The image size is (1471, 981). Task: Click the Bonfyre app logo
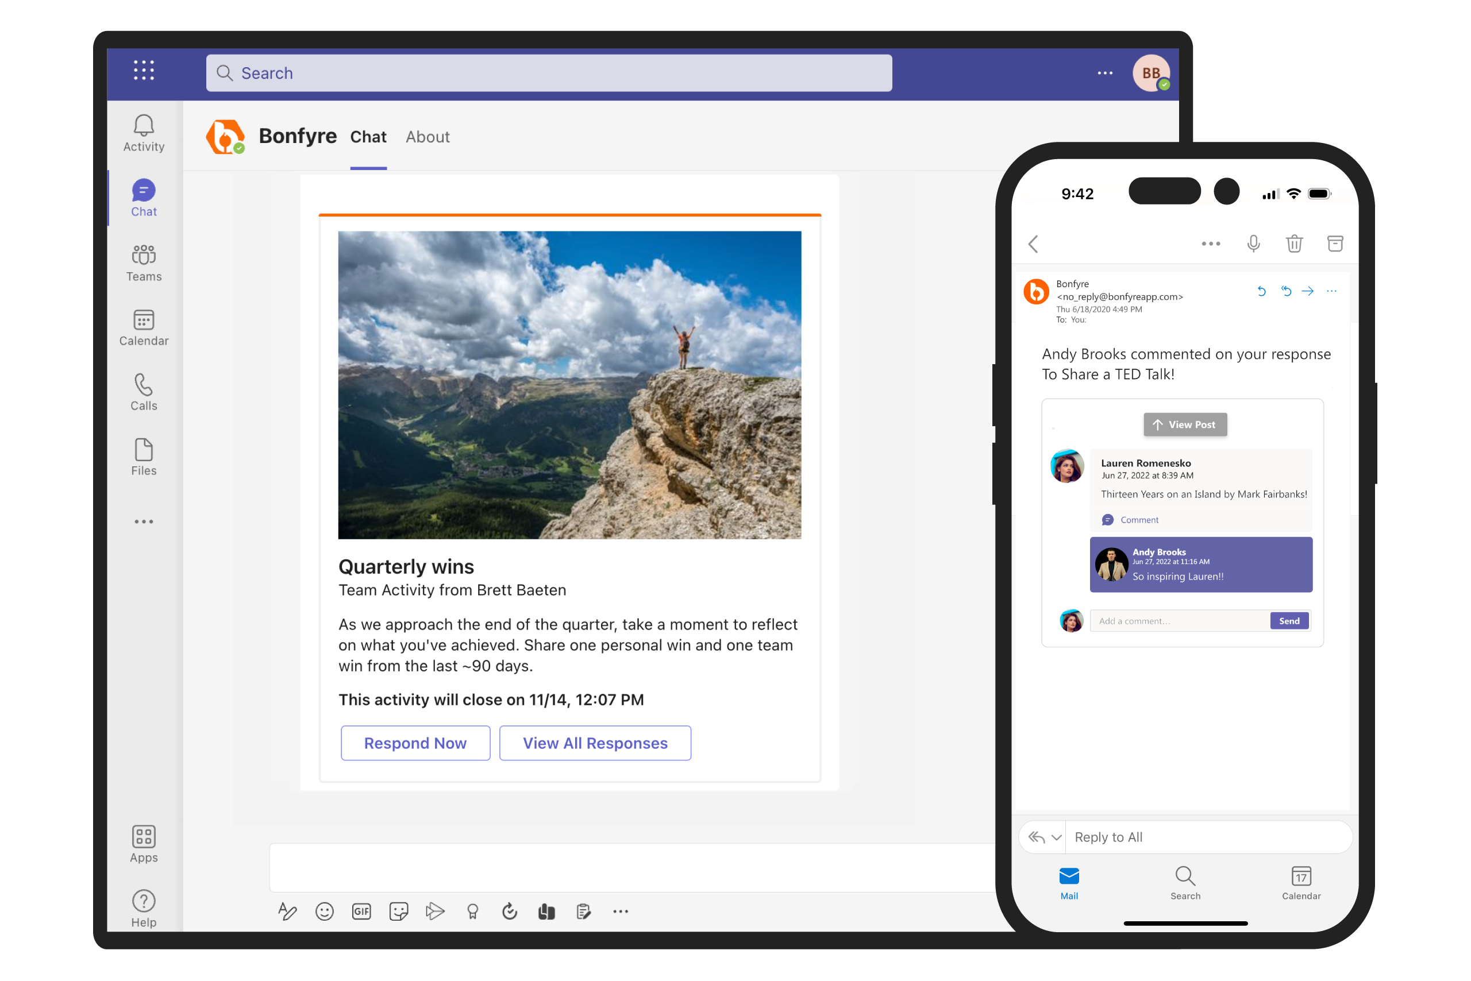click(225, 136)
